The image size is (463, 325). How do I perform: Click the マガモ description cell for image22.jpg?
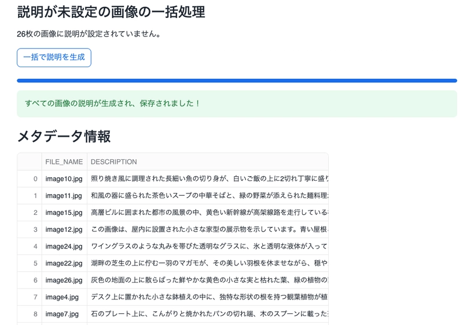208,263
